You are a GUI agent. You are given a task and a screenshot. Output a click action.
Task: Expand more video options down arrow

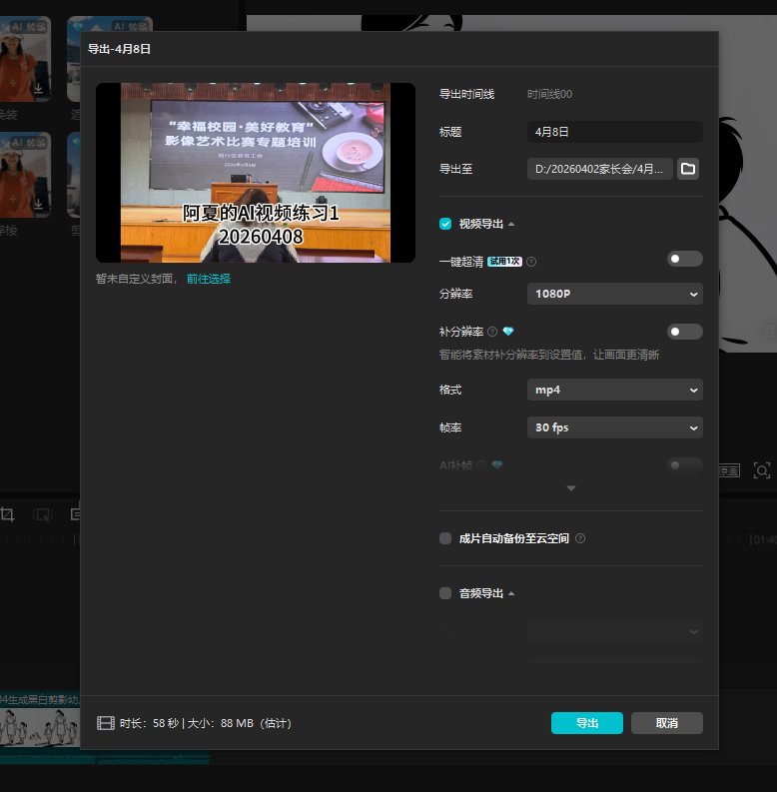[x=571, y=488]
